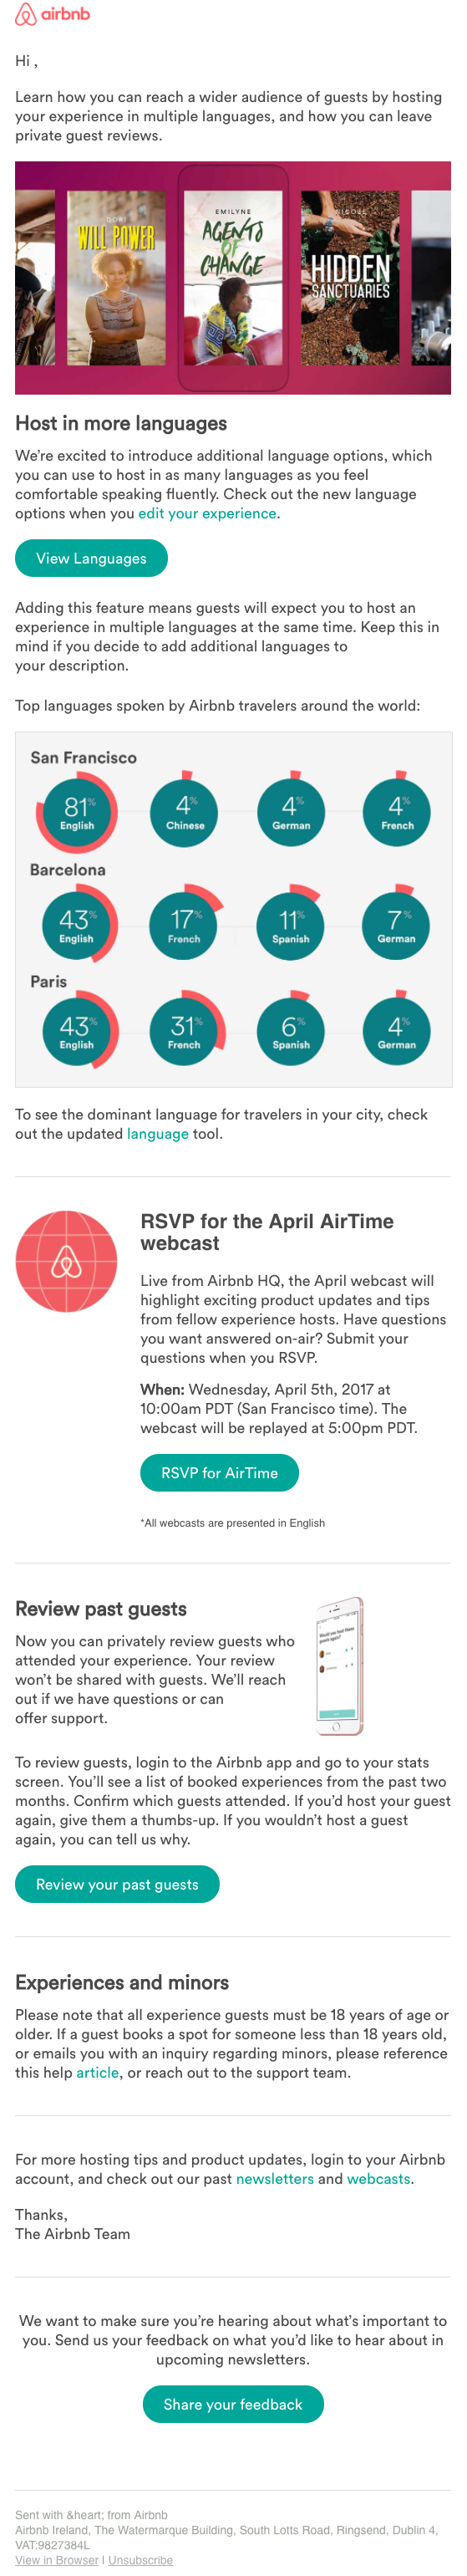Open the updated language tool link
467x2576 pixels.
tap(157, 1133)
